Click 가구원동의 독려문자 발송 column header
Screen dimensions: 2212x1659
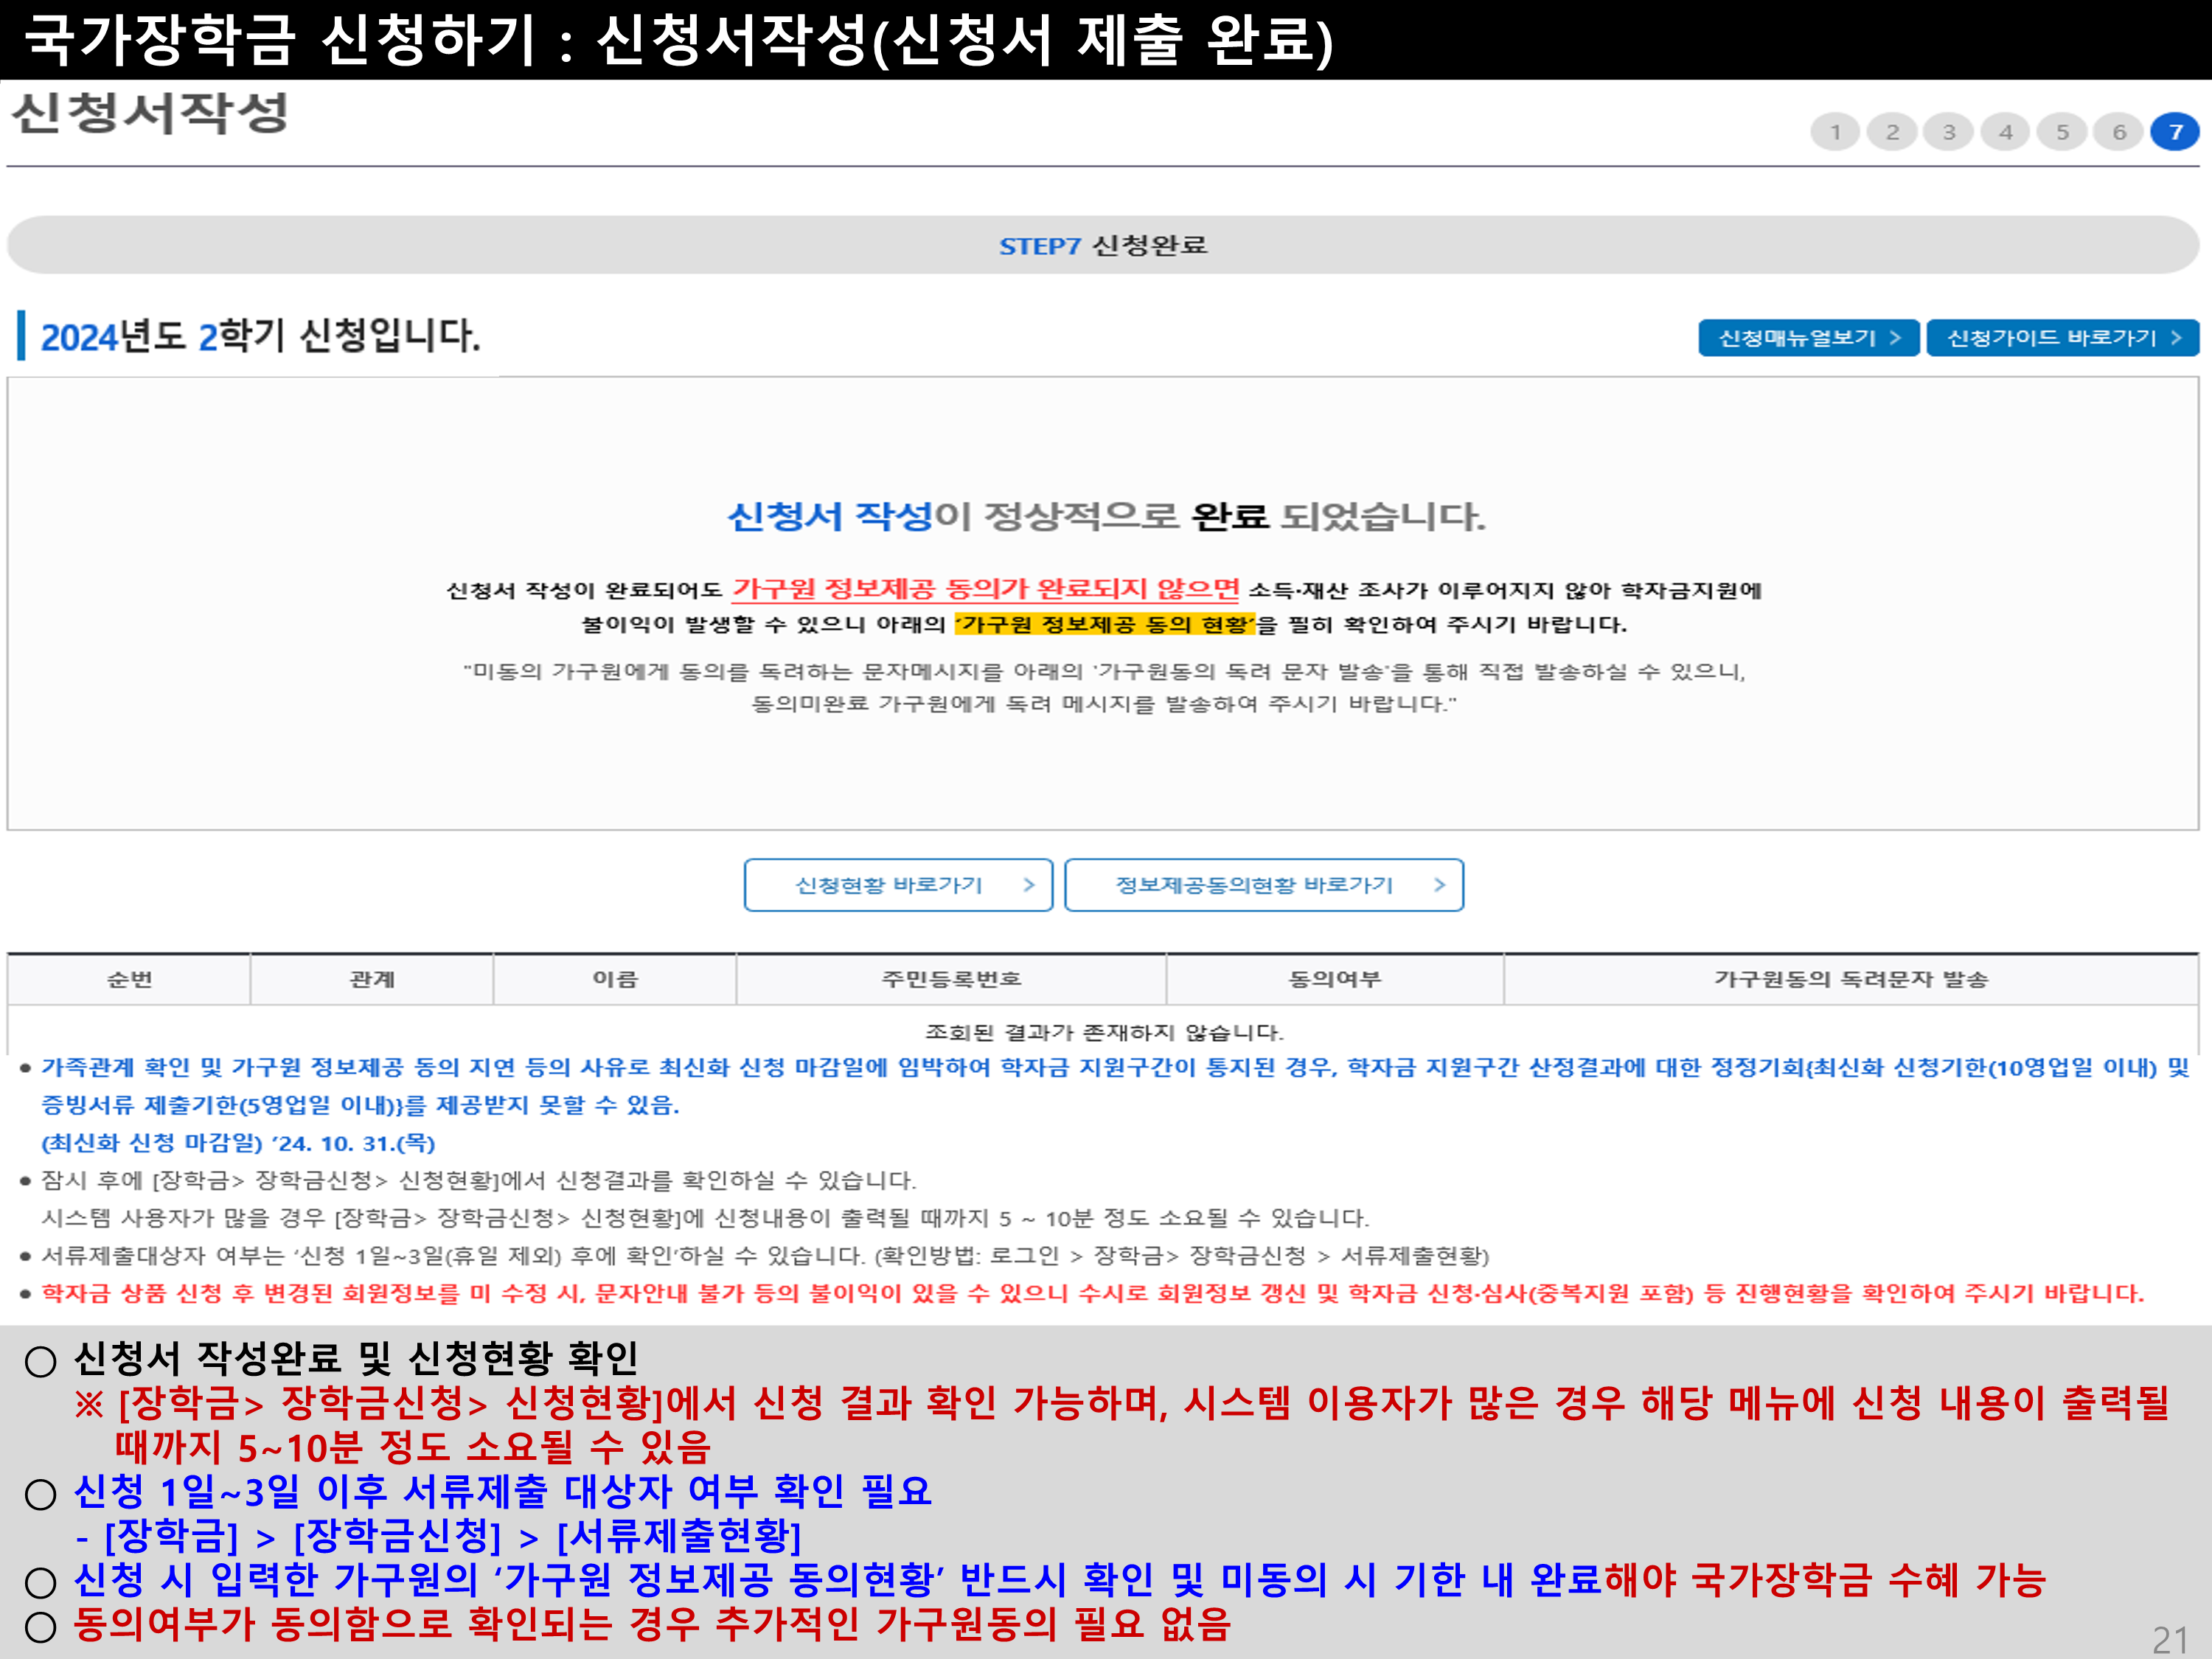(x=1851, y=979)
